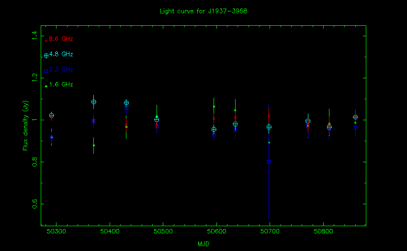Pick the cyan 4.8 GHz circle near MJD 50700
The image size is (407, 251).
point(269,127)
